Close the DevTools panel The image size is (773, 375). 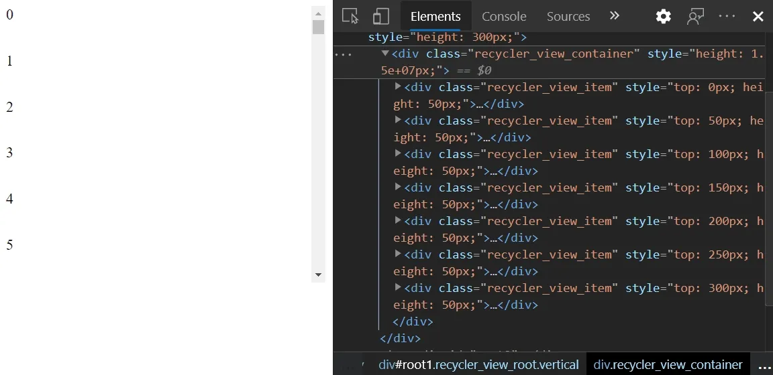758,16
